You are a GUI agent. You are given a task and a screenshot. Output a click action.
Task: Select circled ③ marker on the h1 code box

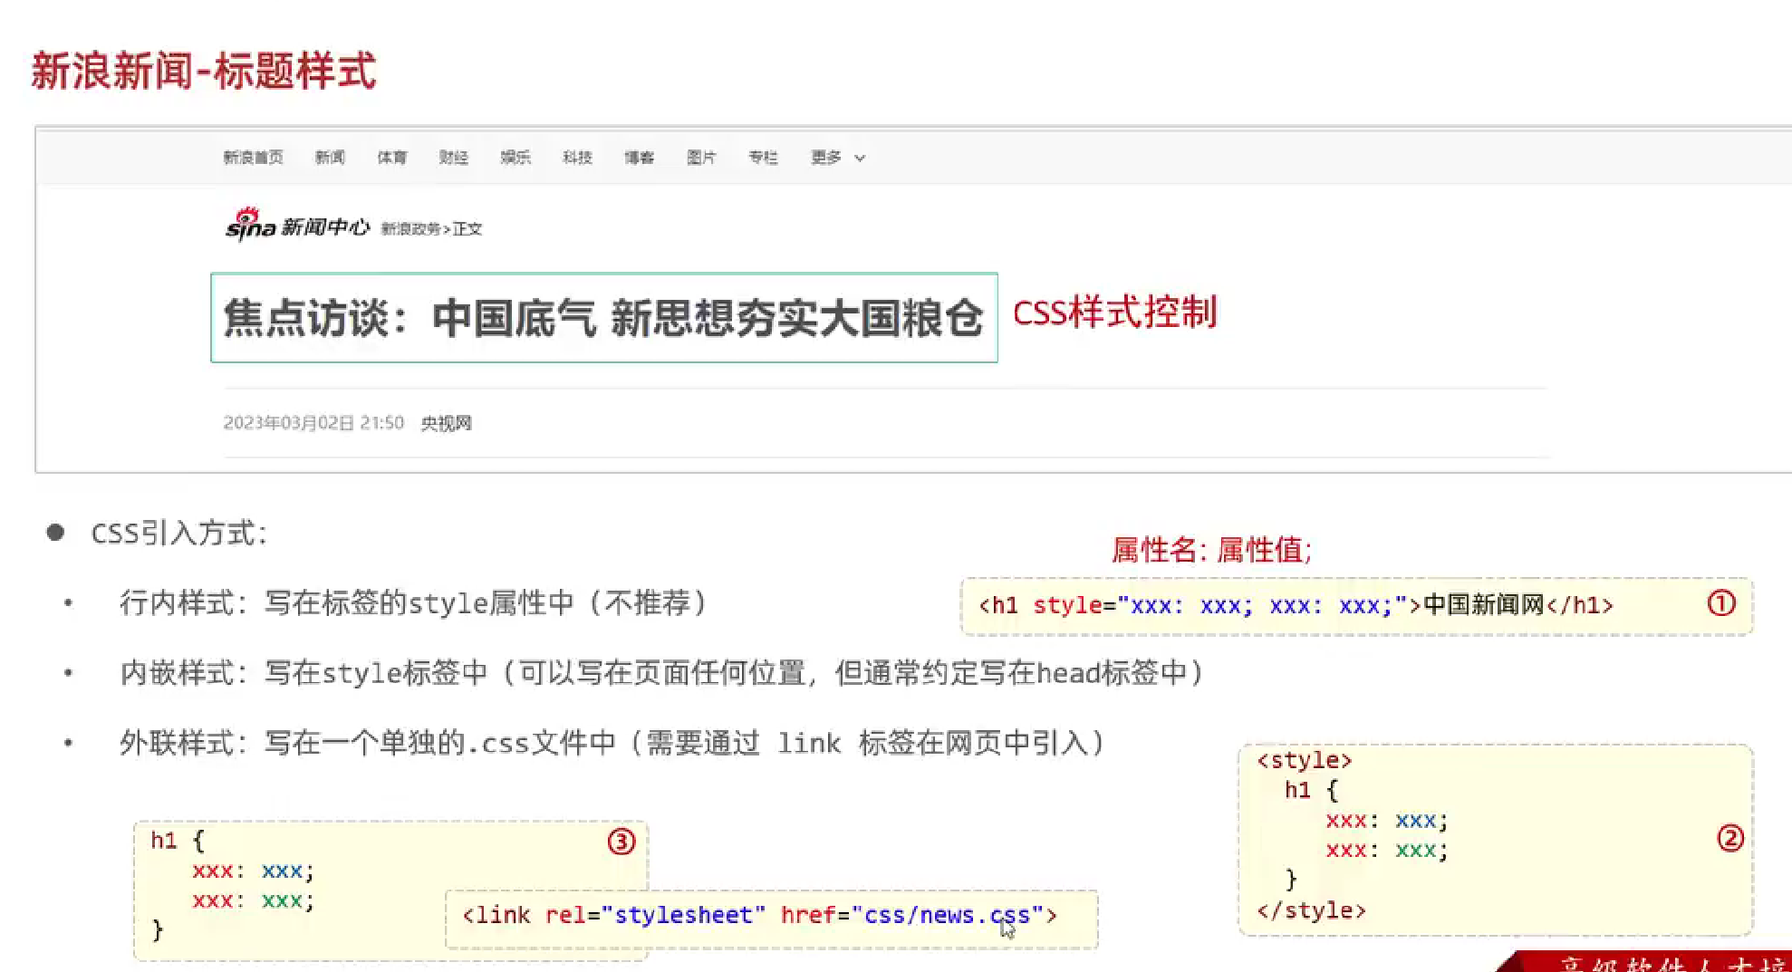(x=621, y=840)
